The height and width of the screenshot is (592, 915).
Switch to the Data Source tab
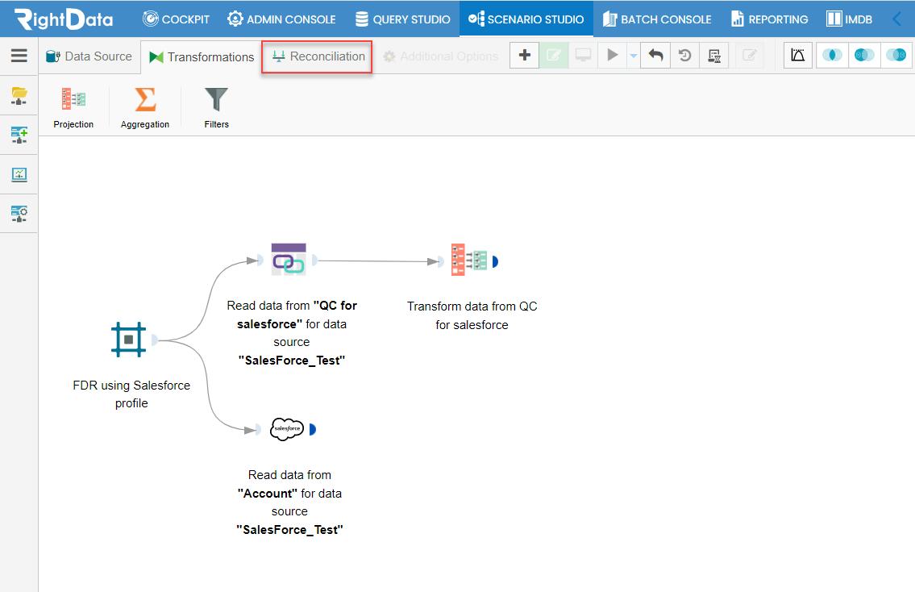tap(89, 56)
